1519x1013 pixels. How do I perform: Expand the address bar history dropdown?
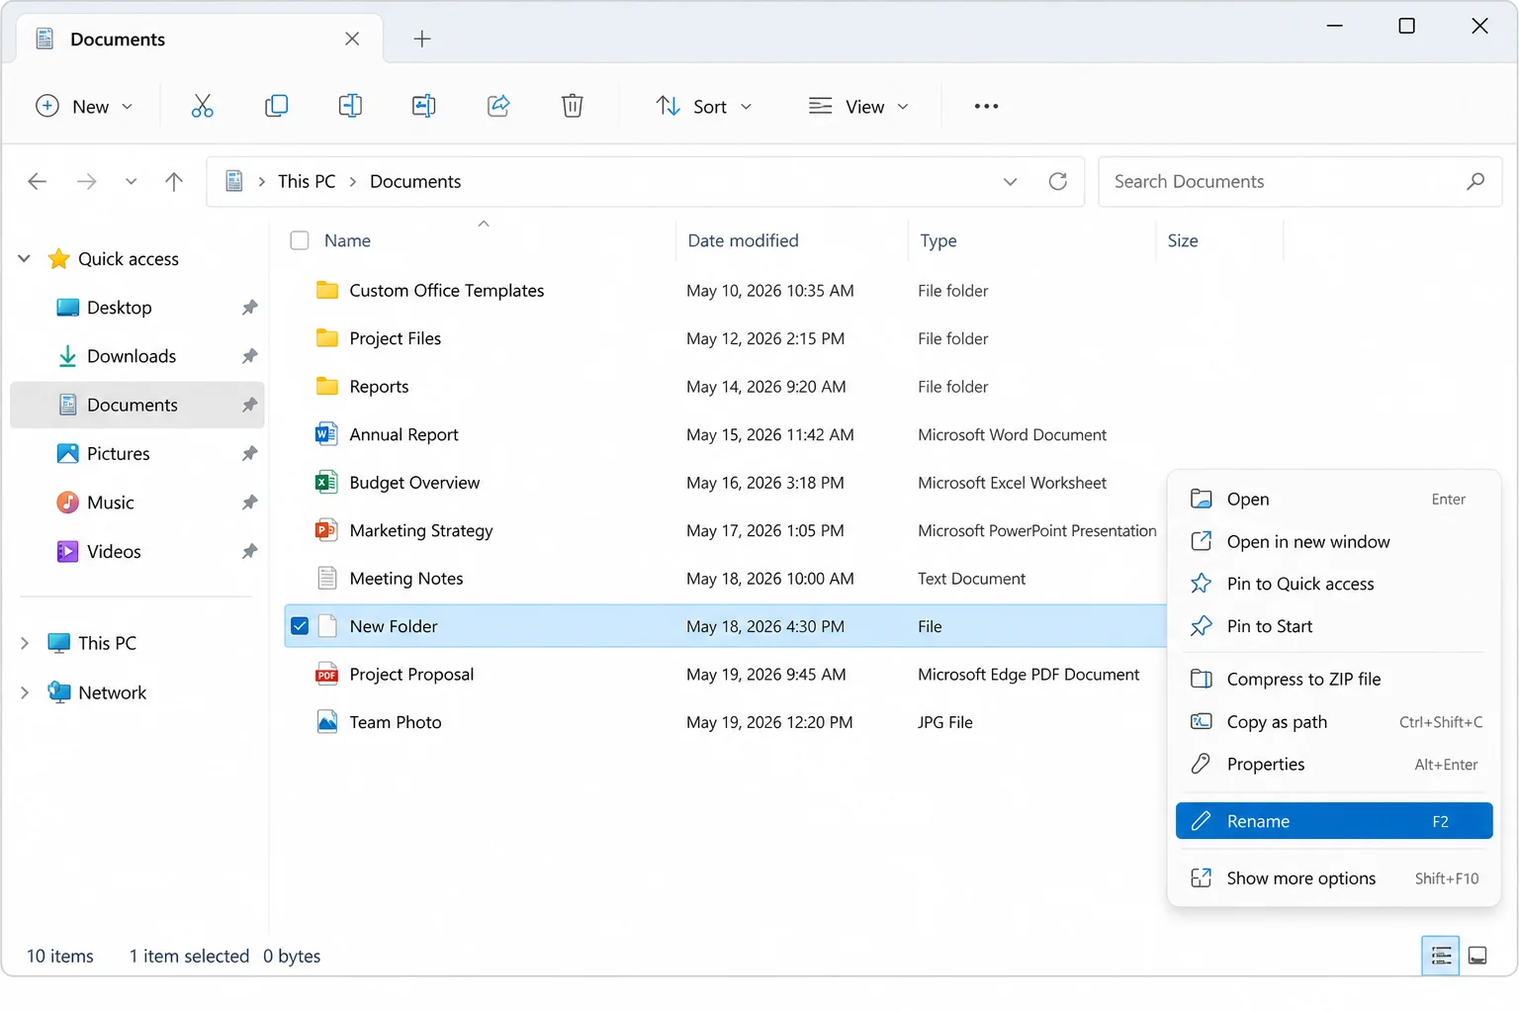click(x=1010, y=181)
